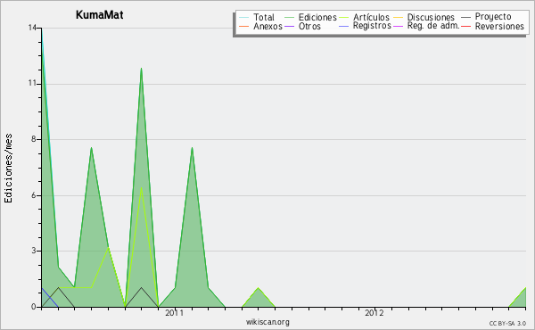
Task: Select the Reg. de adm. legend label
Action: click(x=433, y=26)
